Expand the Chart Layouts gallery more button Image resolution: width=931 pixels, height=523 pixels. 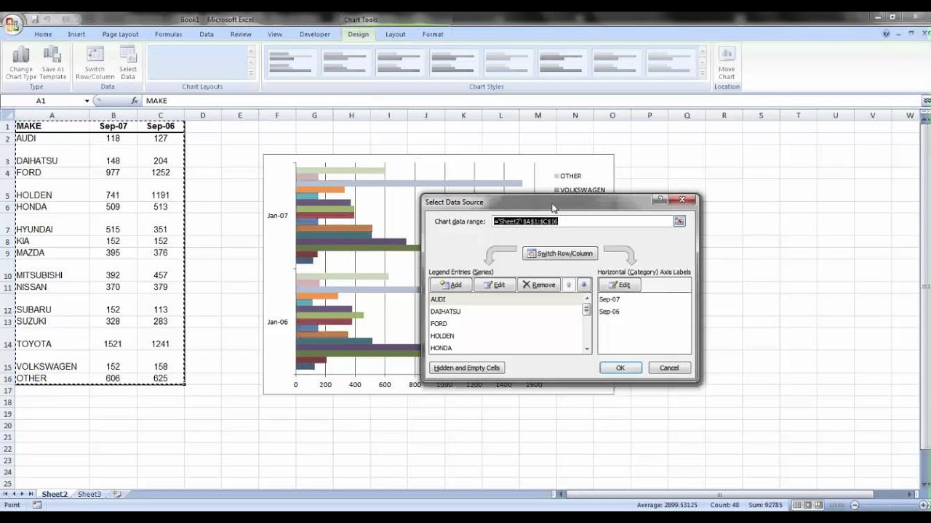(x=252, y=73)
